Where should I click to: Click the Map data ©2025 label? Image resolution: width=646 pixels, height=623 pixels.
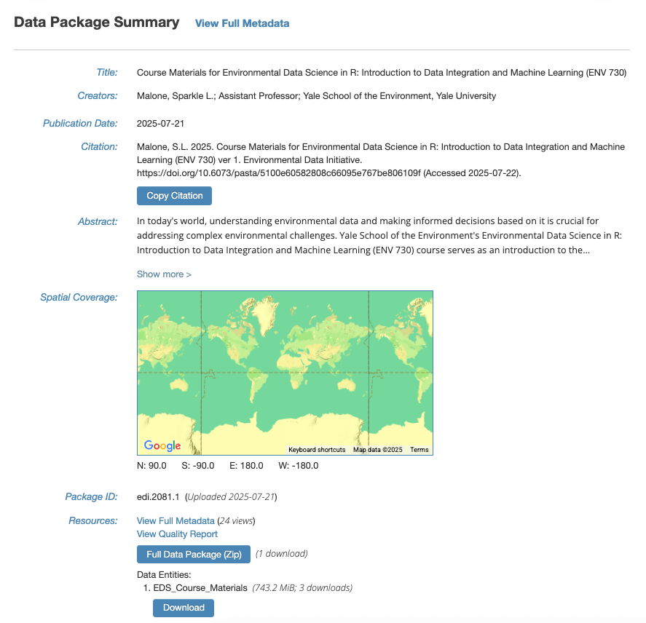377,450
